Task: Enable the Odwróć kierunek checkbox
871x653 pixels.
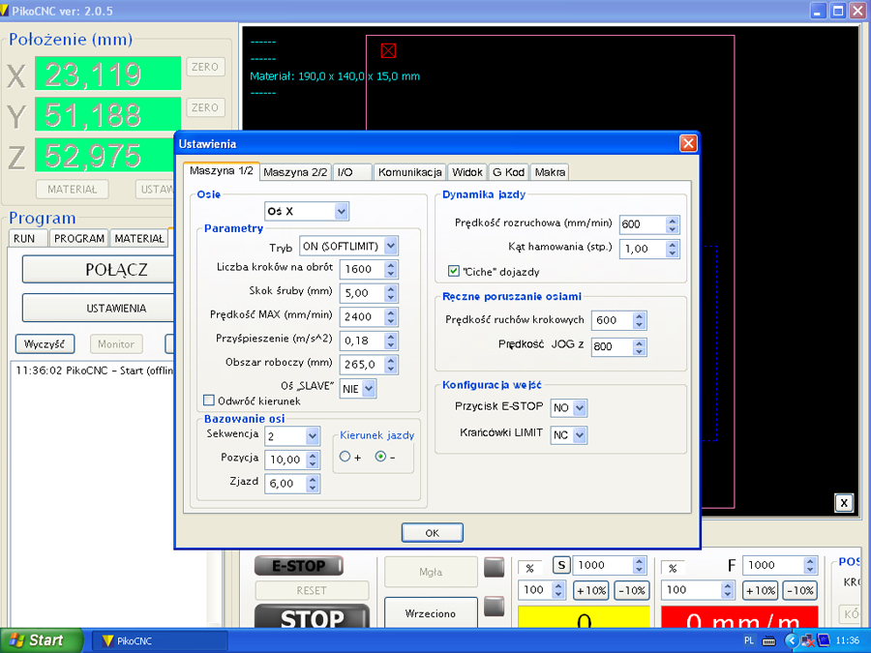Action: (x=209, y=401)
